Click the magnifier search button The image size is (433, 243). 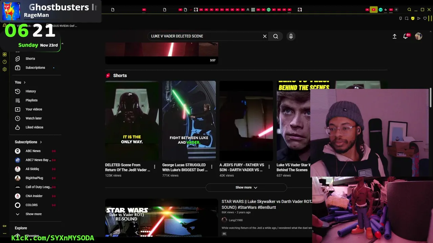[276, 36]
